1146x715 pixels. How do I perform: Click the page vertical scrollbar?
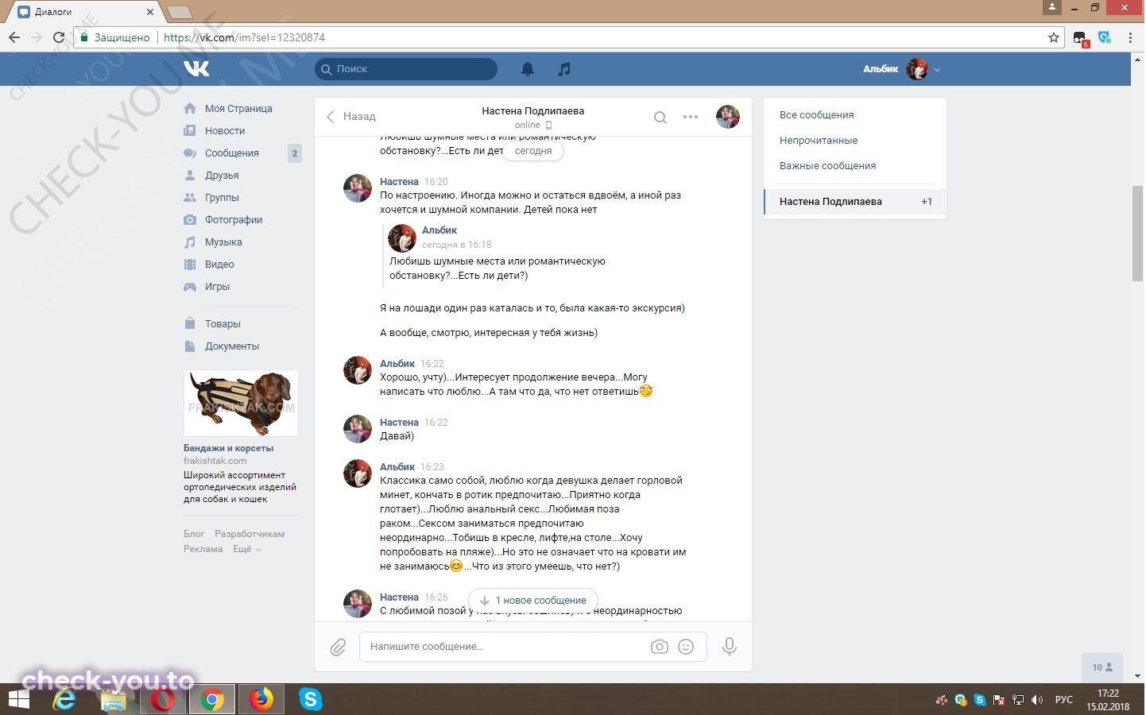[1138, 233]
